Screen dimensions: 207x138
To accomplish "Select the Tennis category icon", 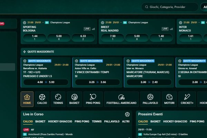I will pos(58,99).
